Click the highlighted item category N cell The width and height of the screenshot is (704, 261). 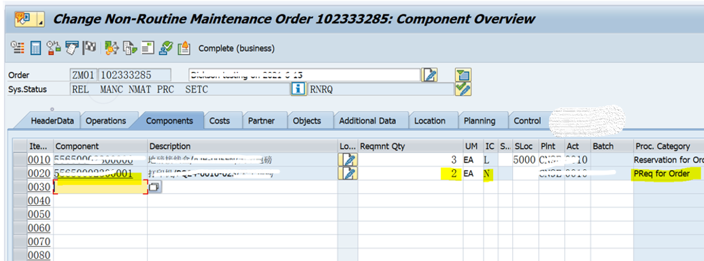490,173
